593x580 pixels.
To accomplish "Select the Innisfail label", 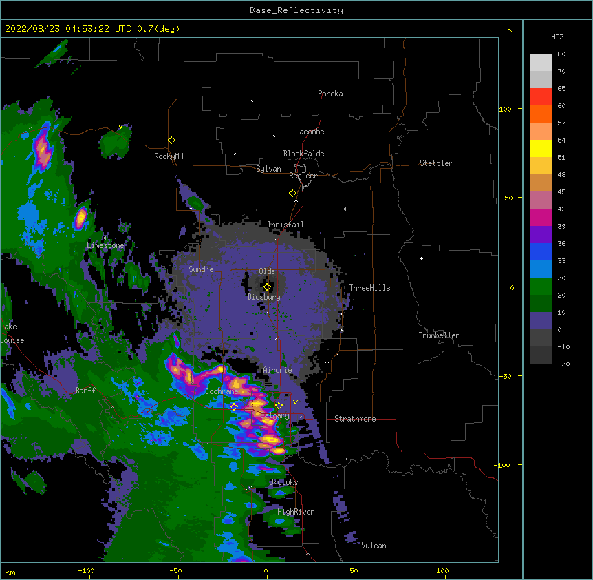I will click(285, 225).
